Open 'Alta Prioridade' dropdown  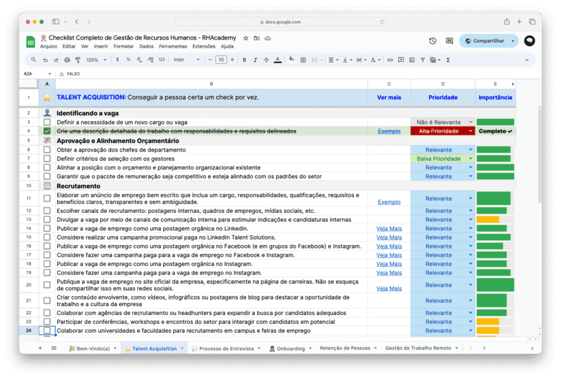tap(470, 131)
